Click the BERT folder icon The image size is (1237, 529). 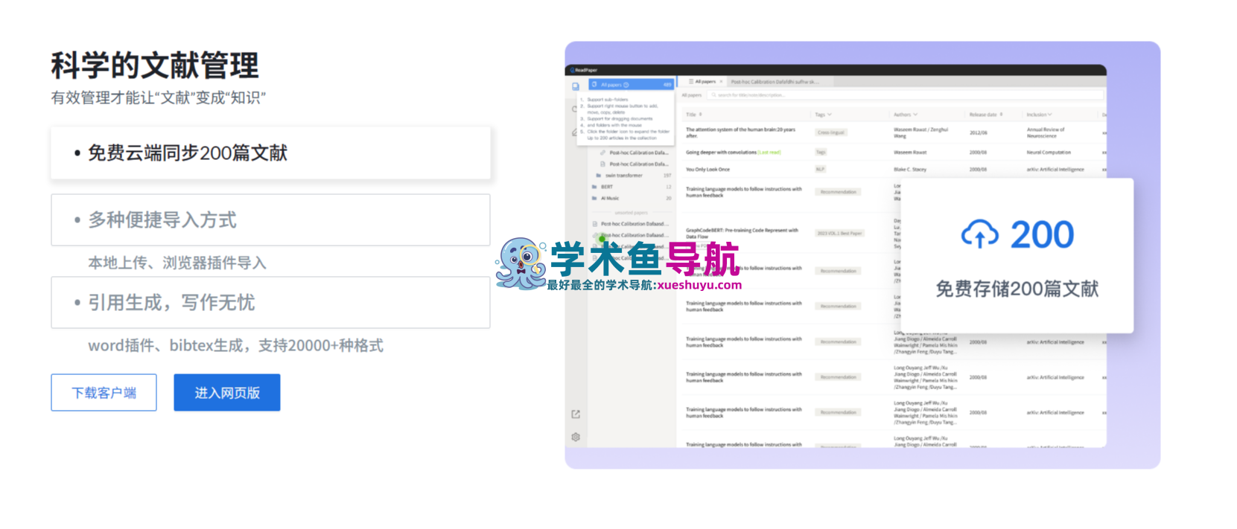point(594,187)
